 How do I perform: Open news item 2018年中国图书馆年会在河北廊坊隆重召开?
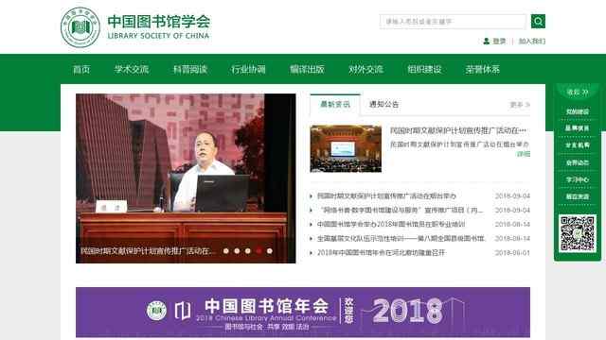click(x=381, y=253)
